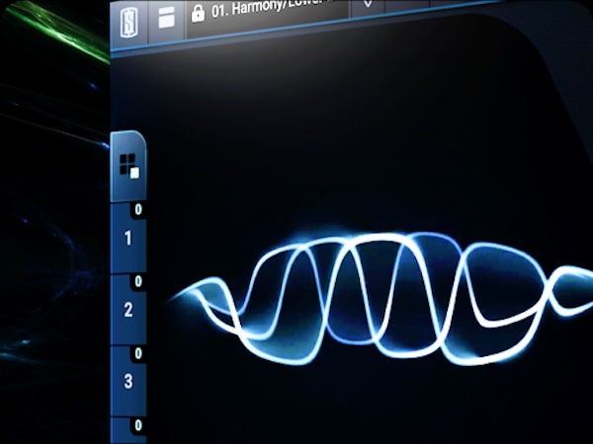Expand the patch dropdown chevron

pyautogui.click(x=368, y=5)
